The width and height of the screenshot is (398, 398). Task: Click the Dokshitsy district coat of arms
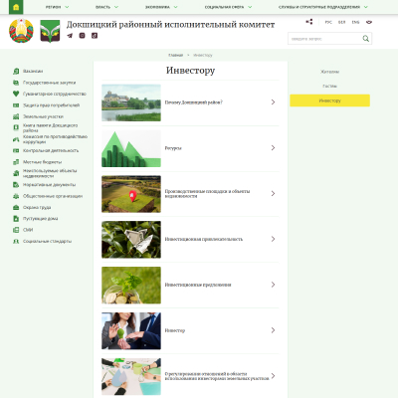50,31
